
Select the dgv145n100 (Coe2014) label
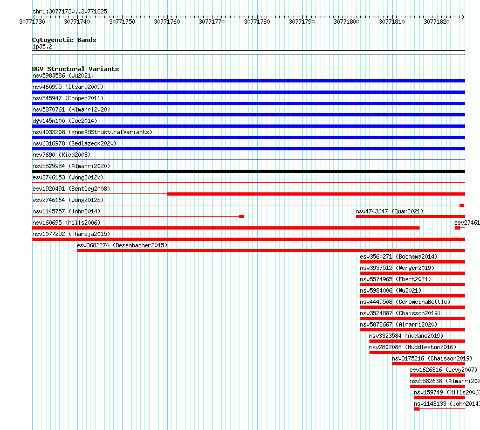(x=65, y=121)
